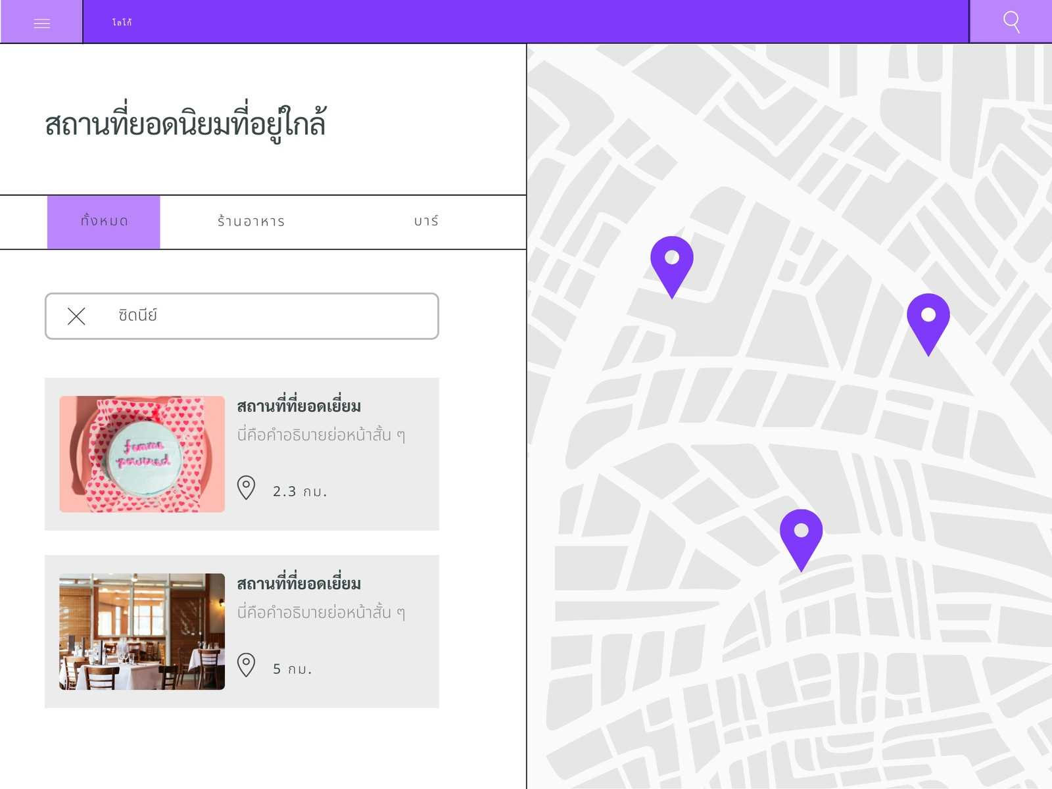Image resolution: width=1052 pixels, height=789 pixels.
Task: Open the restaurant interior photo thumbnail
Action: coord(142,631)
